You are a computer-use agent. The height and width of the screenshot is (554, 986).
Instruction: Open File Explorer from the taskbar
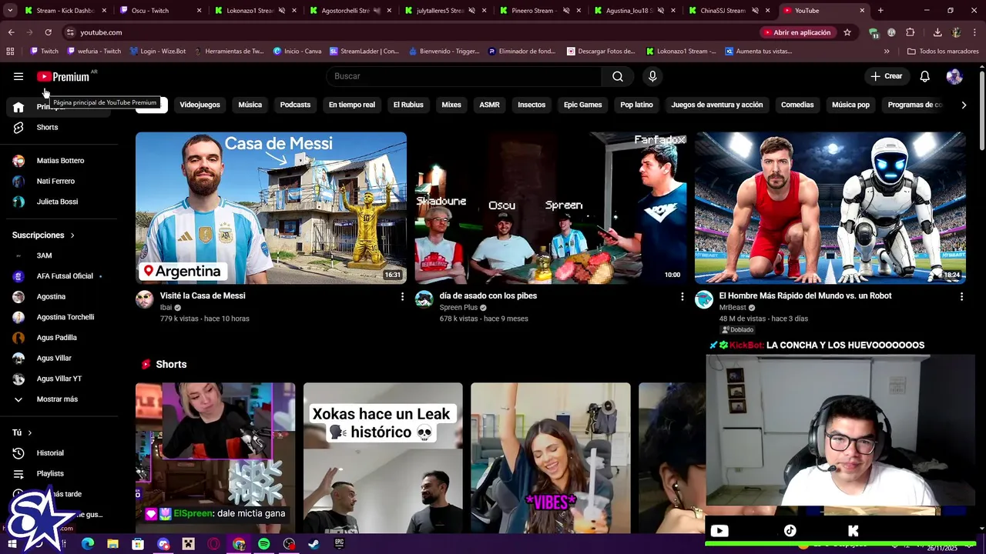(113, 544)
